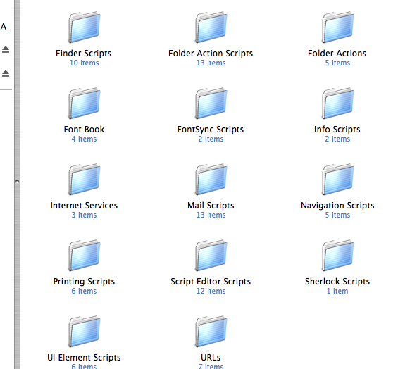Open the FontSync Scripts folder icon
Screen dimensions: 417x369
click(211, 103)
